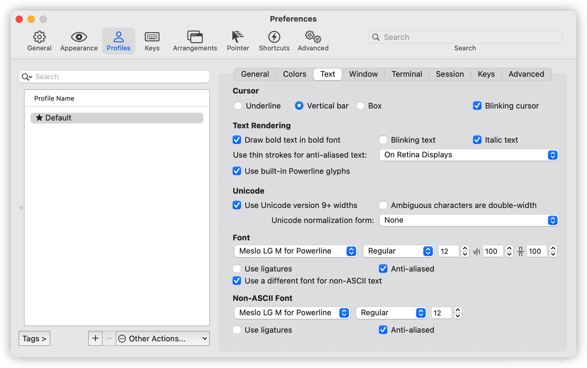The image size is (587, 368).
Task: Switch to the Window tab
Action: 363,74
